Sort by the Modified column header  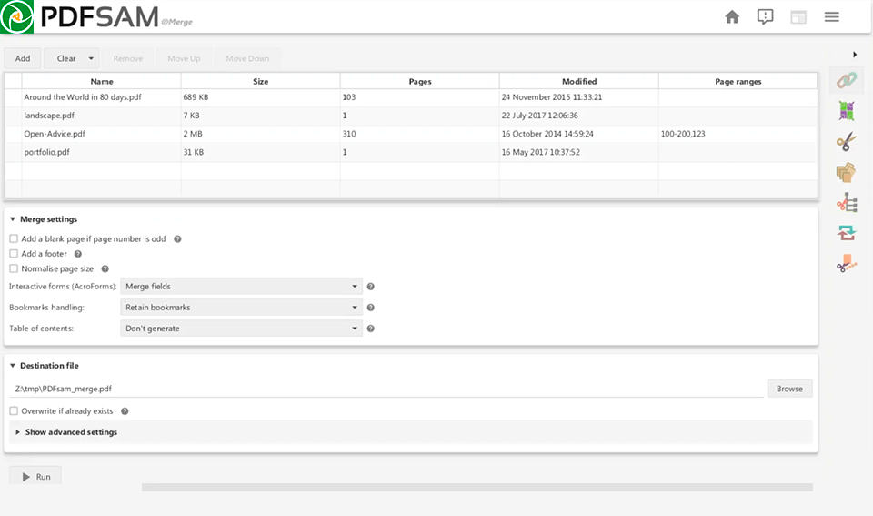[579, 81]
